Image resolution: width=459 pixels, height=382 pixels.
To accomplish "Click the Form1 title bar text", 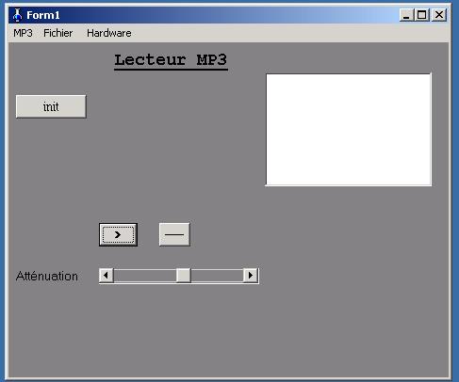I will click(43, 15).
